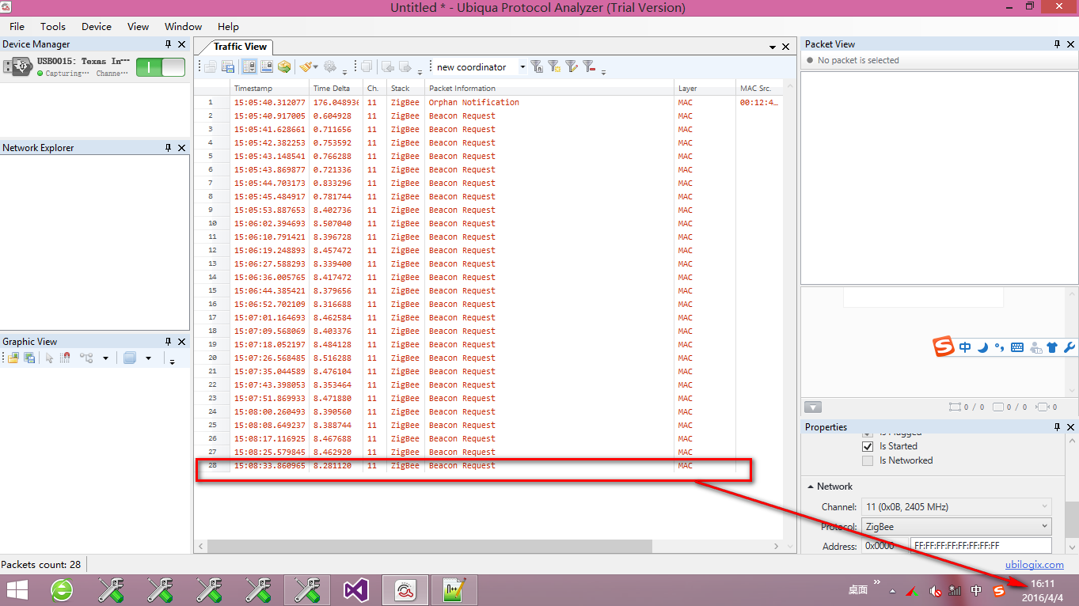This screenshot has width=1079, height=606.
Task: Open the Device menu
Action: 97,26
